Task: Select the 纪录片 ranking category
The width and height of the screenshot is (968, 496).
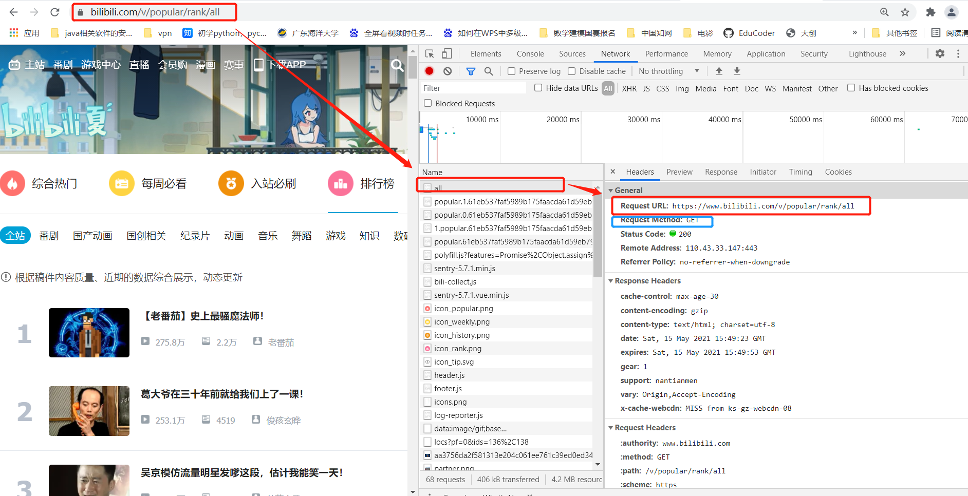Action: point(195,236)
